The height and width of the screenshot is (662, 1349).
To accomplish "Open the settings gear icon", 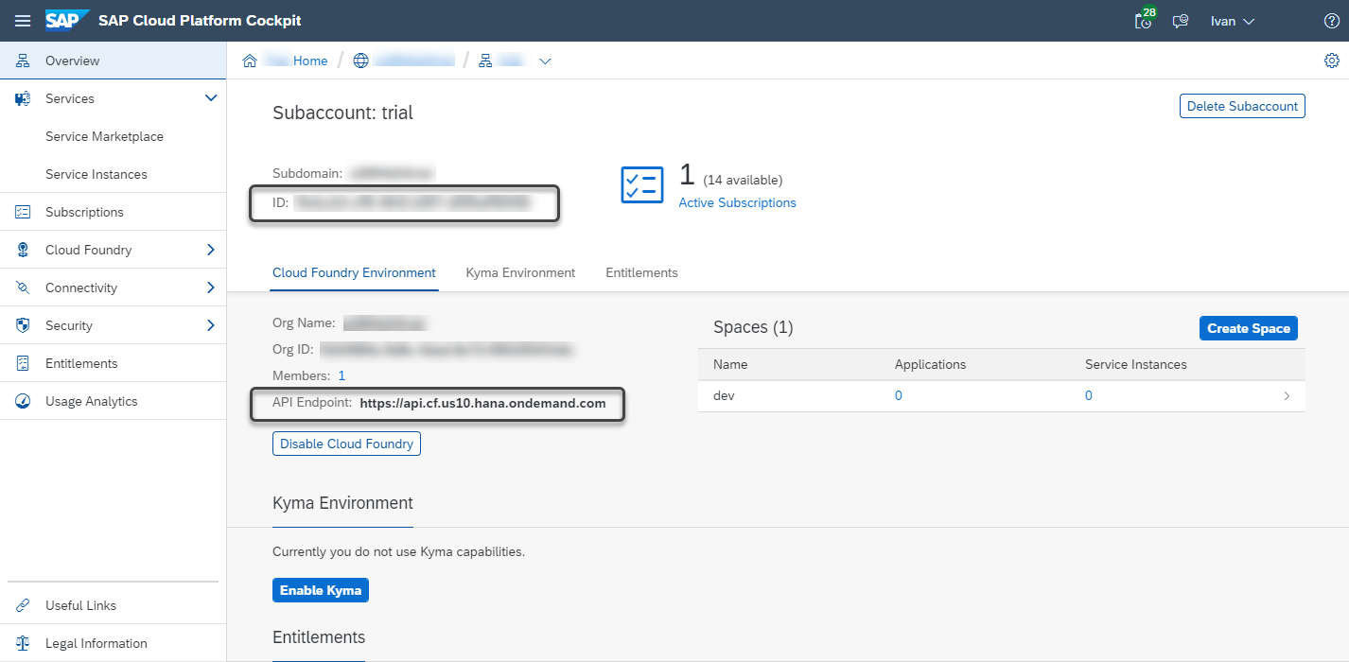I will [1332, 61].
